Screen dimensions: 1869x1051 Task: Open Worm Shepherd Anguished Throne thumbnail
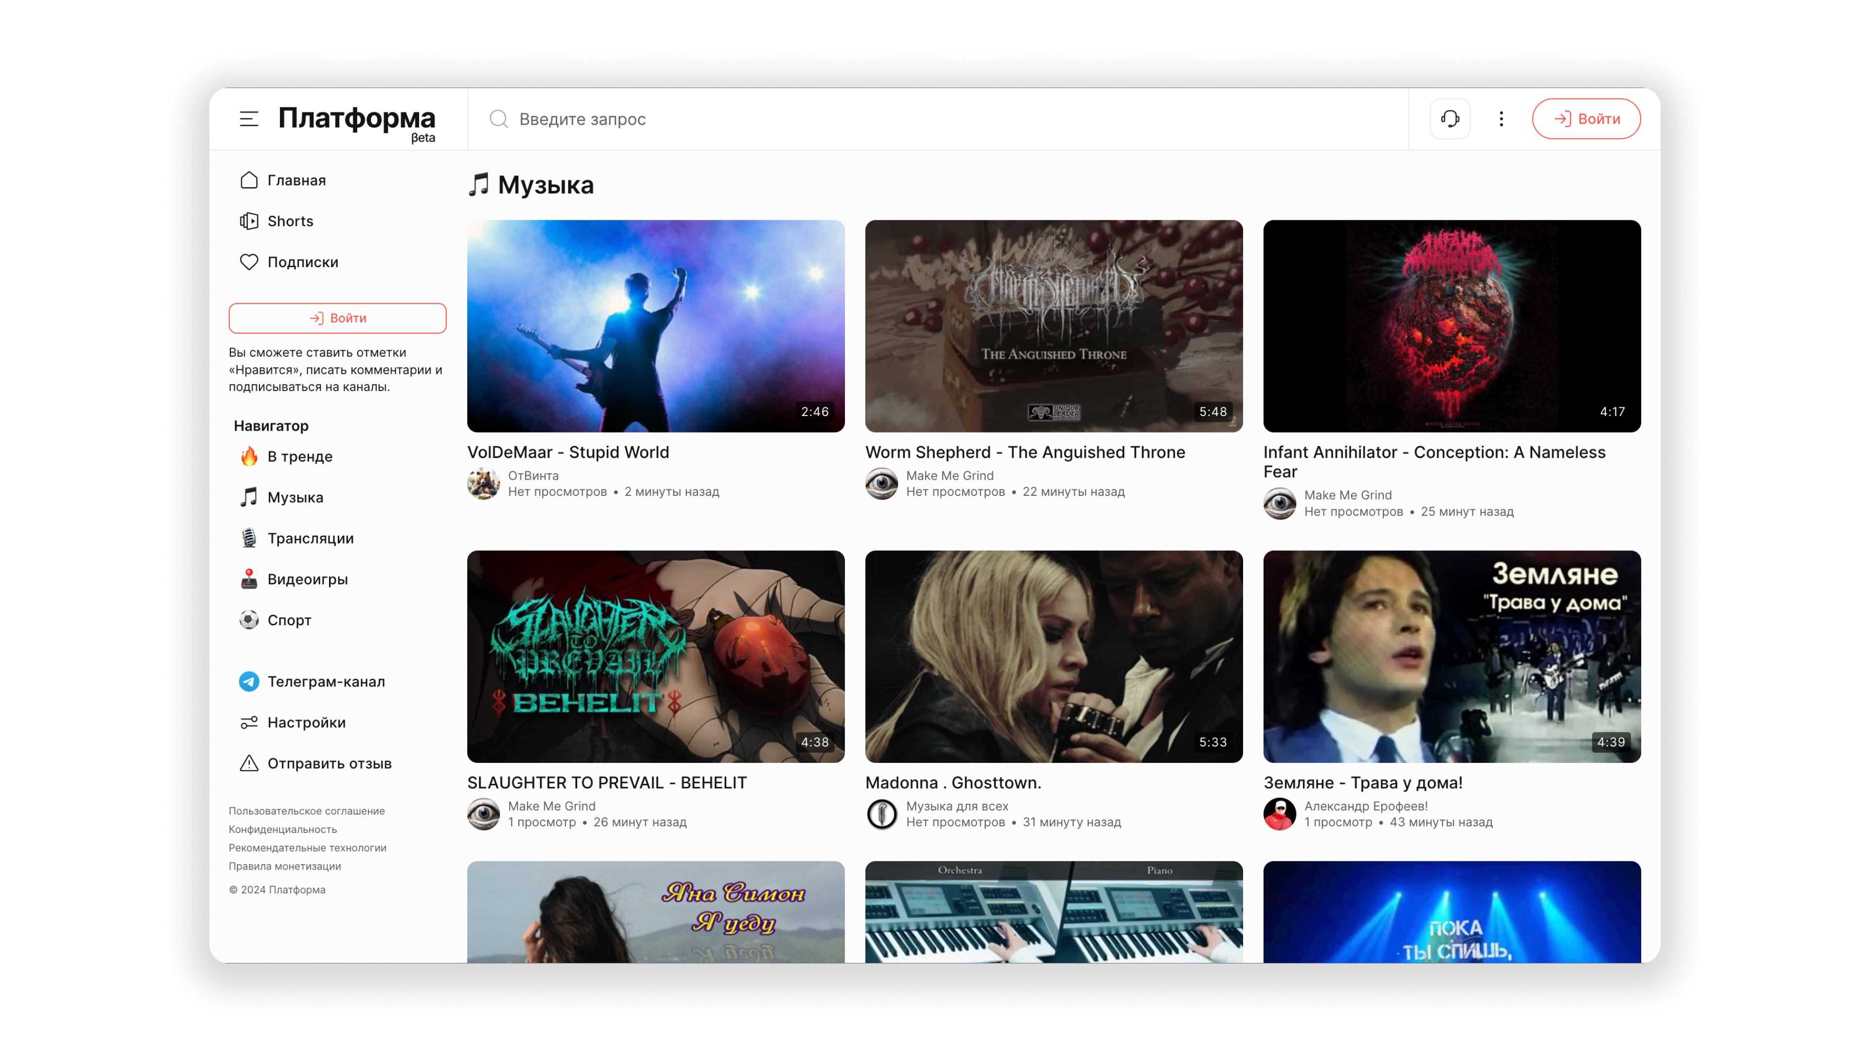pos(1053,326)
